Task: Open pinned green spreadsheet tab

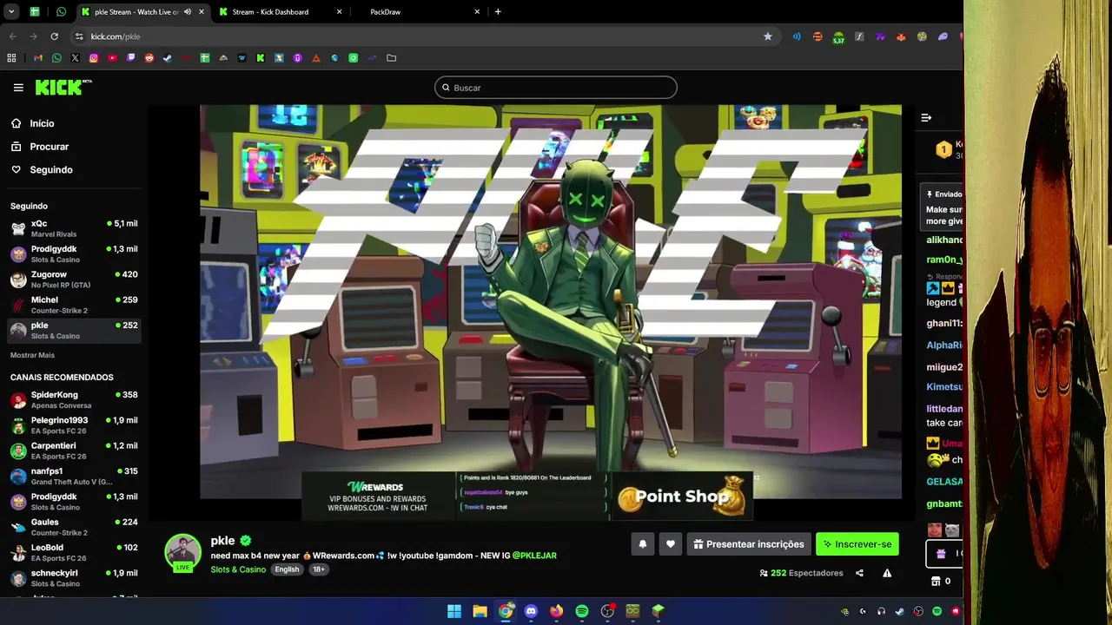Action: click(x=35, y=12)
